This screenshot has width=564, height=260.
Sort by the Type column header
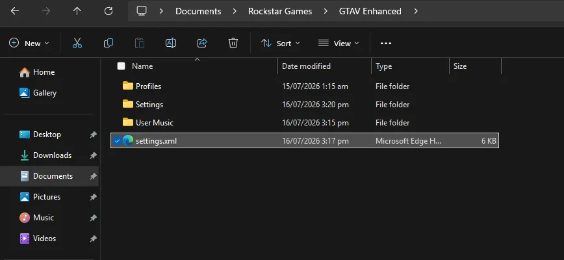click(384, 66)
